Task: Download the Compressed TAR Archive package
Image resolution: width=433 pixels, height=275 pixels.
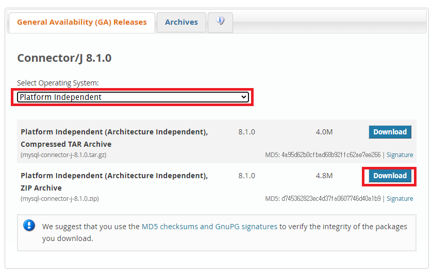Action: tap(390, 132)
